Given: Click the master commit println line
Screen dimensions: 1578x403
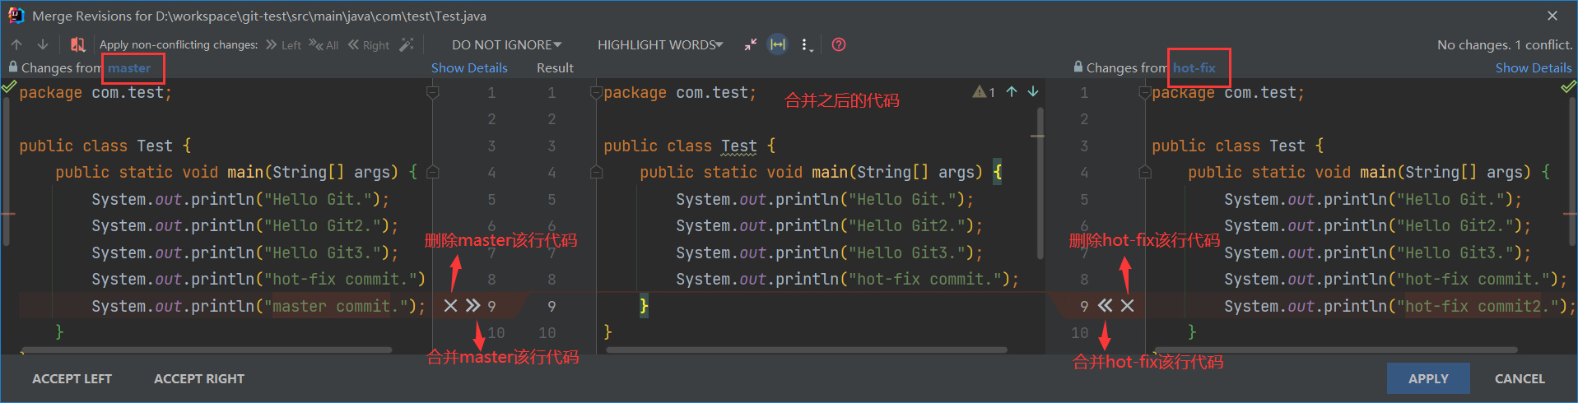Looking at the screenshot, I should [x=258, y=306].
